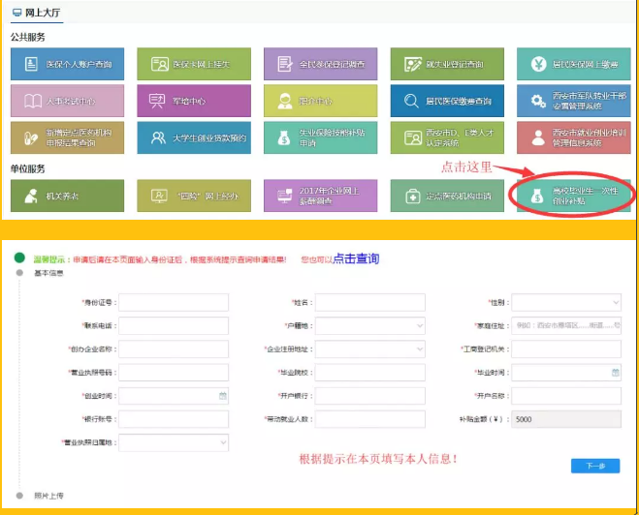Open 居民医保缴费查询 magnifier tile
639x515 pixels.
tap(447, 101)
